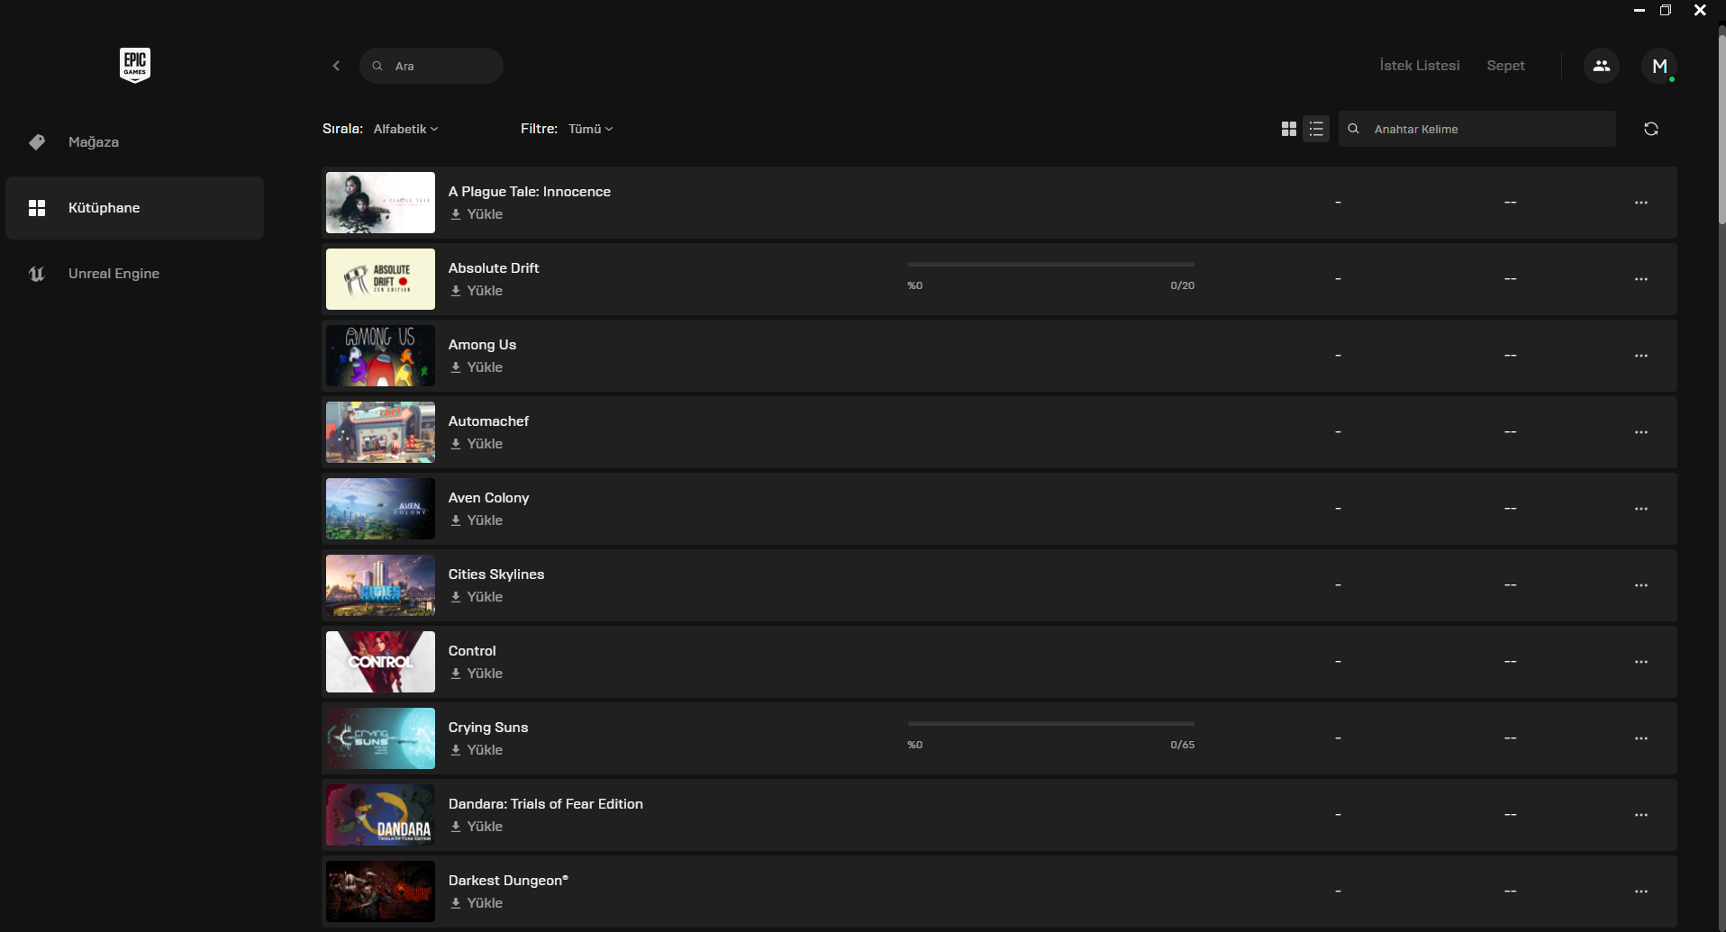The width and height of the screenshot is (1726, 932).
Task: Select the Automachef title text
Action: [x=488, y=421]
